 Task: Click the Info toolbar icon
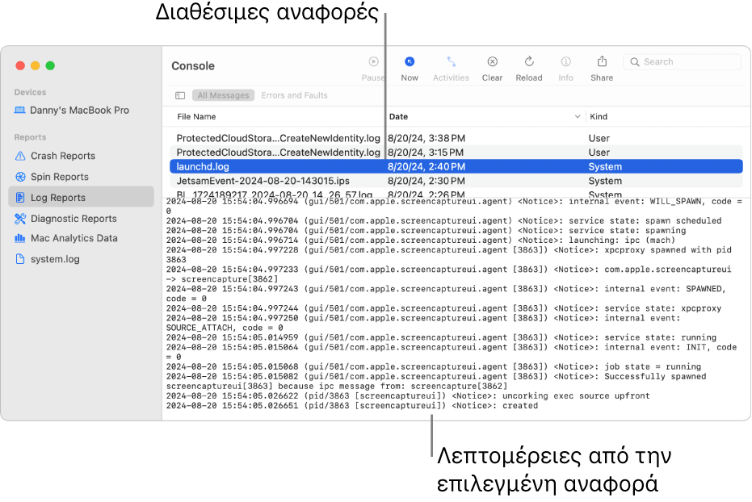(x=566, y=61)
